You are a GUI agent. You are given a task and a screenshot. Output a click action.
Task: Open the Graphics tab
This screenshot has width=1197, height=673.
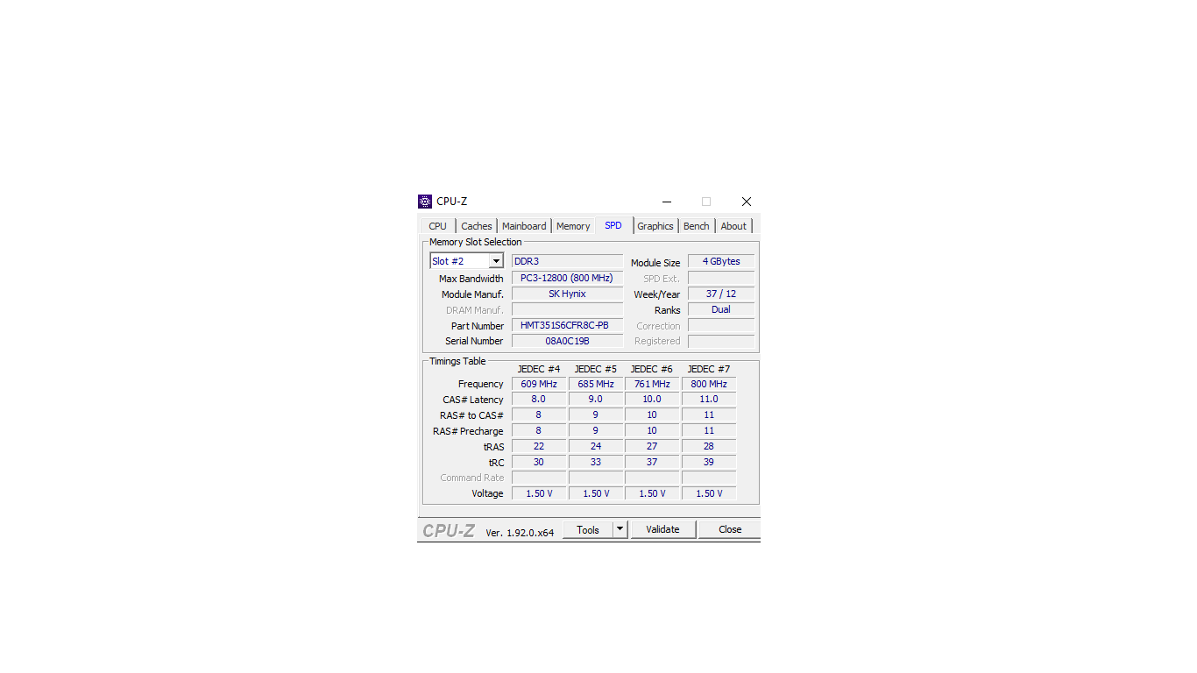pos(655,226)
